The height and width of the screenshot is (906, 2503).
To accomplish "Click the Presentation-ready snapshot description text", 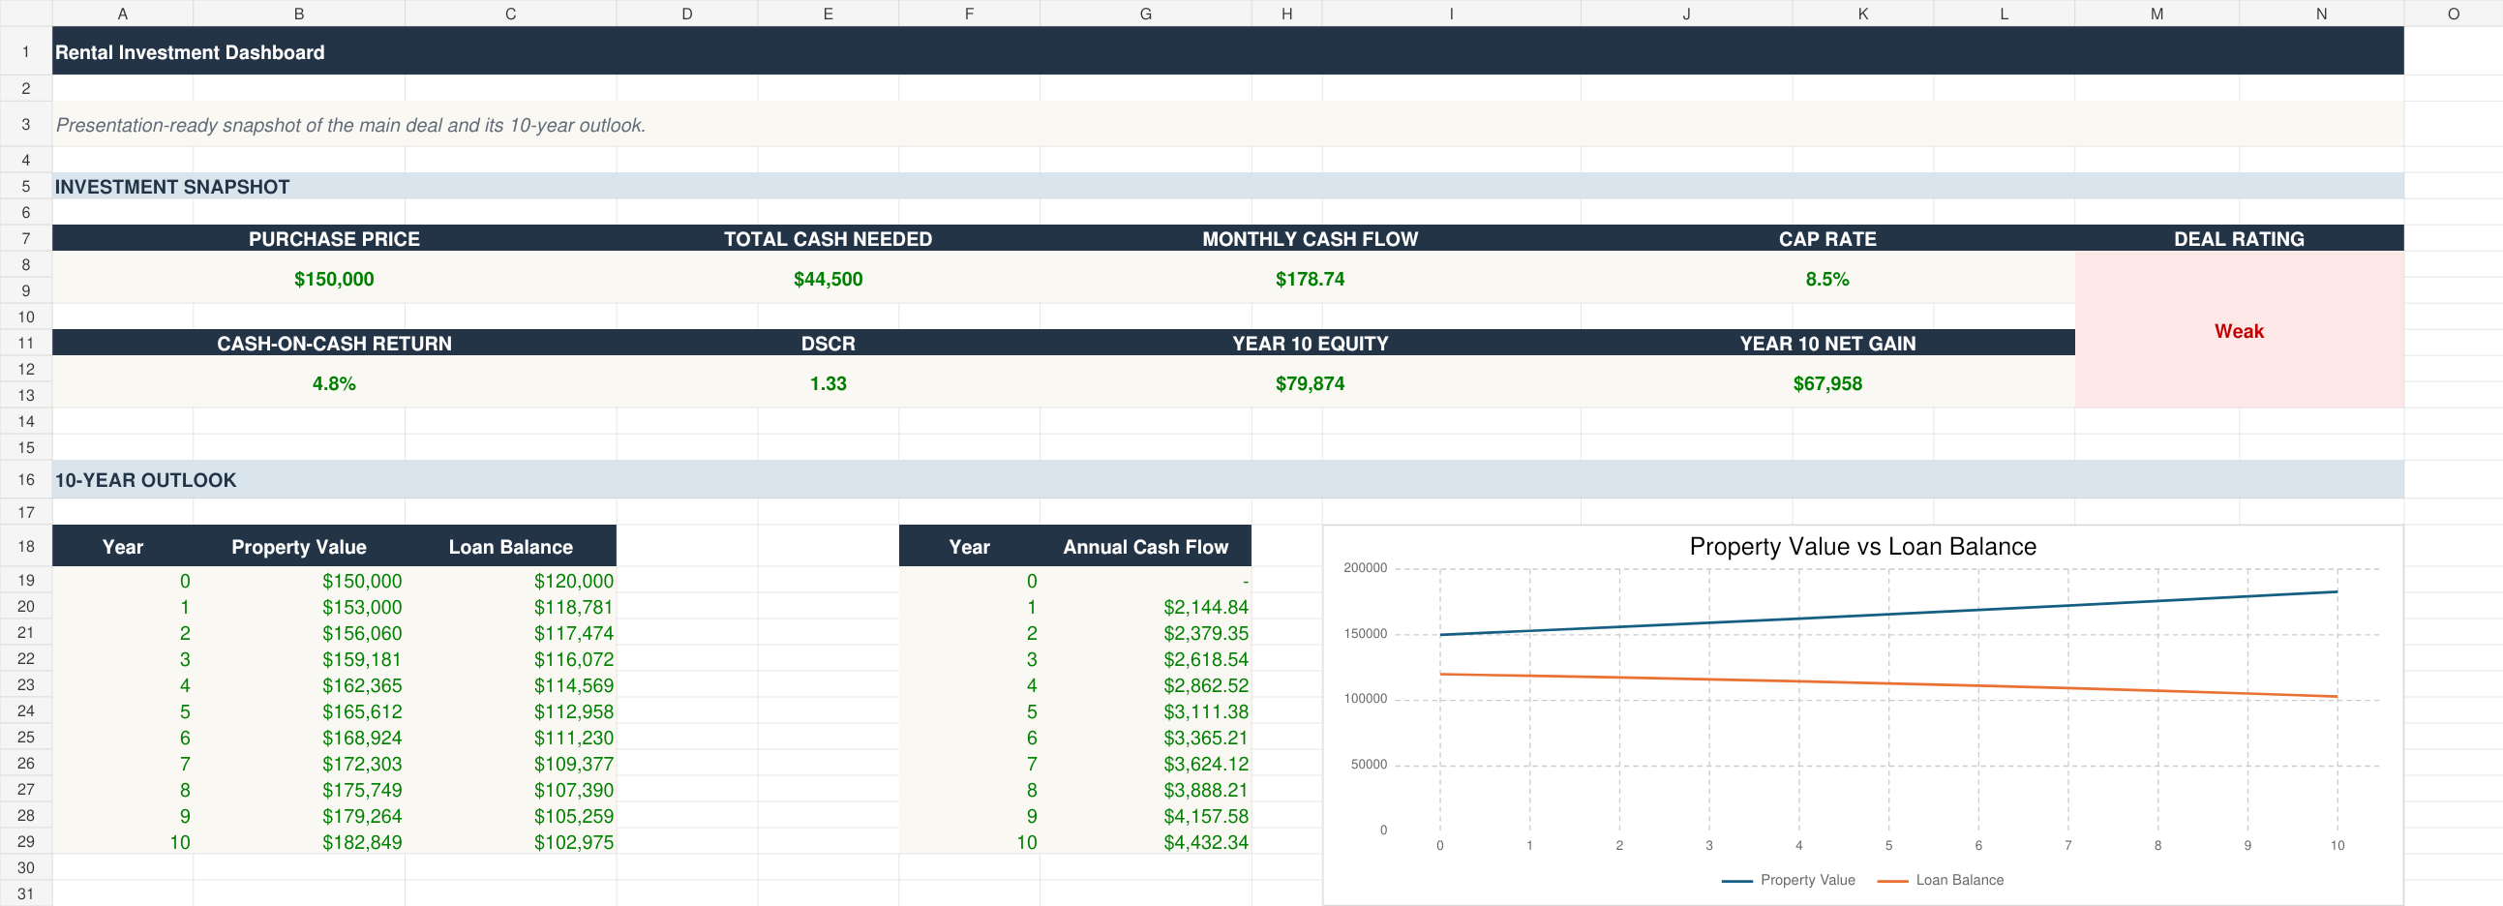I will pyautogui.click(x=349, y=126).
